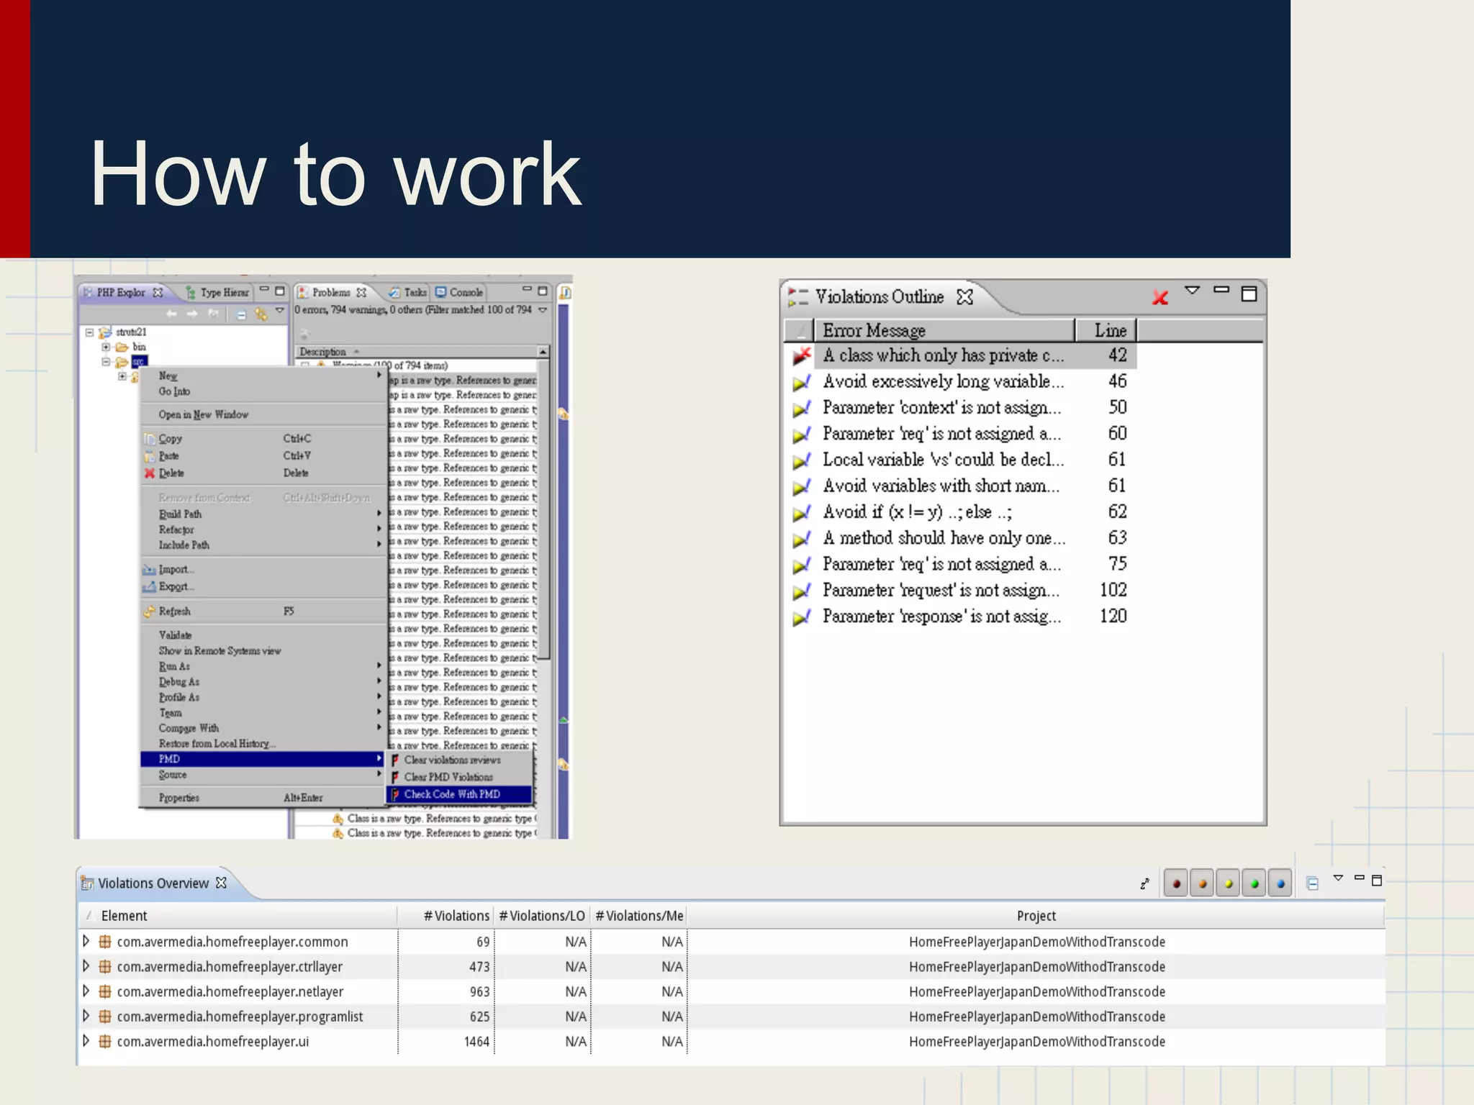The height and width of the screenshot is (1105, 1474).
Task: Click the collapse all icon in Violations Overview
Action: click(x=1312, y=883)
